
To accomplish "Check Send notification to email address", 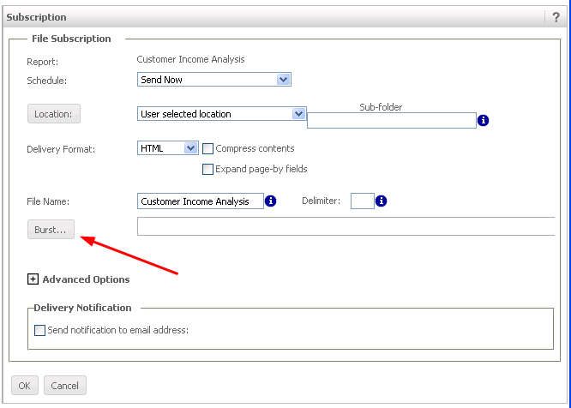I will pyautogui.click(x=39, y=330).
